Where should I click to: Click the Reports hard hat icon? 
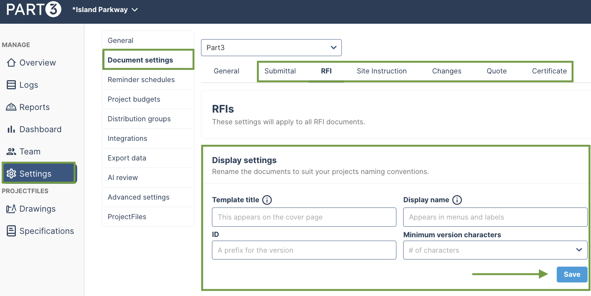point(11,107)
